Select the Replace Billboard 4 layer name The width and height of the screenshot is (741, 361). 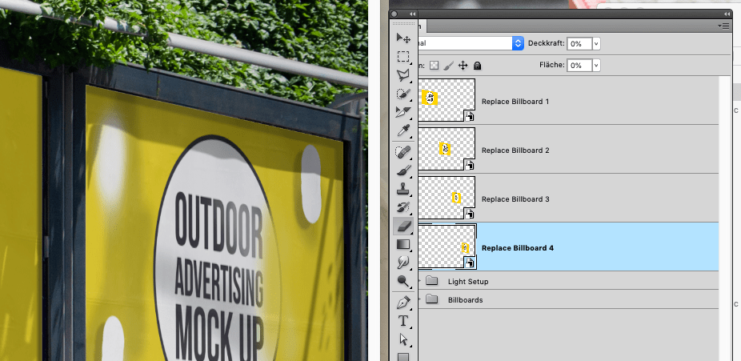point(518,247)
